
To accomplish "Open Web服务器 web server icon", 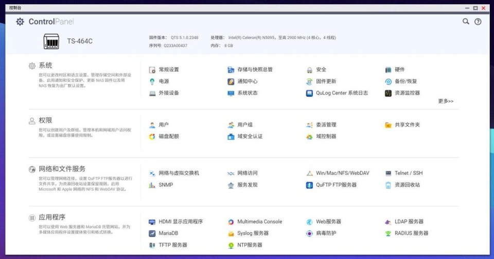I will pyautogui.click(x=309, y=222).
